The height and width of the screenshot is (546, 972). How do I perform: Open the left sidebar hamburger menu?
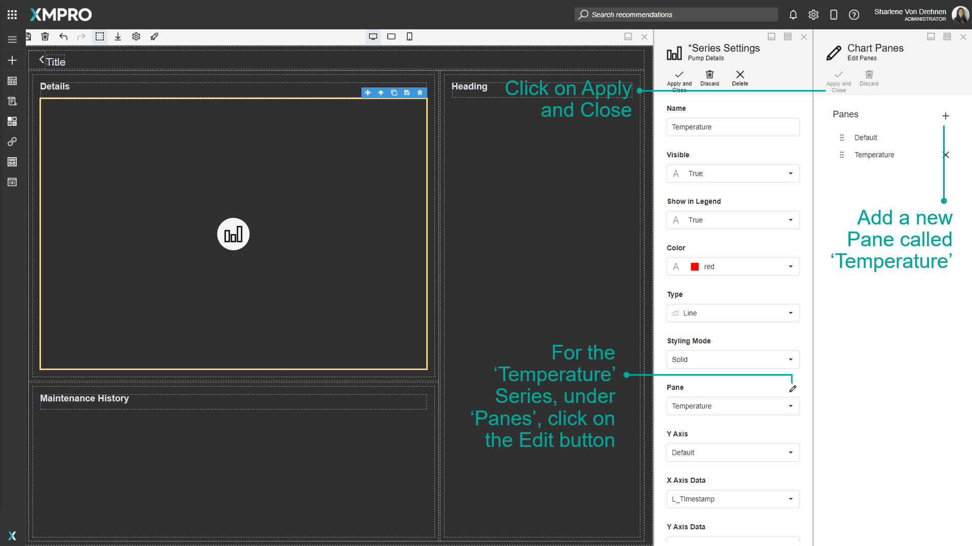click(12, 39)
